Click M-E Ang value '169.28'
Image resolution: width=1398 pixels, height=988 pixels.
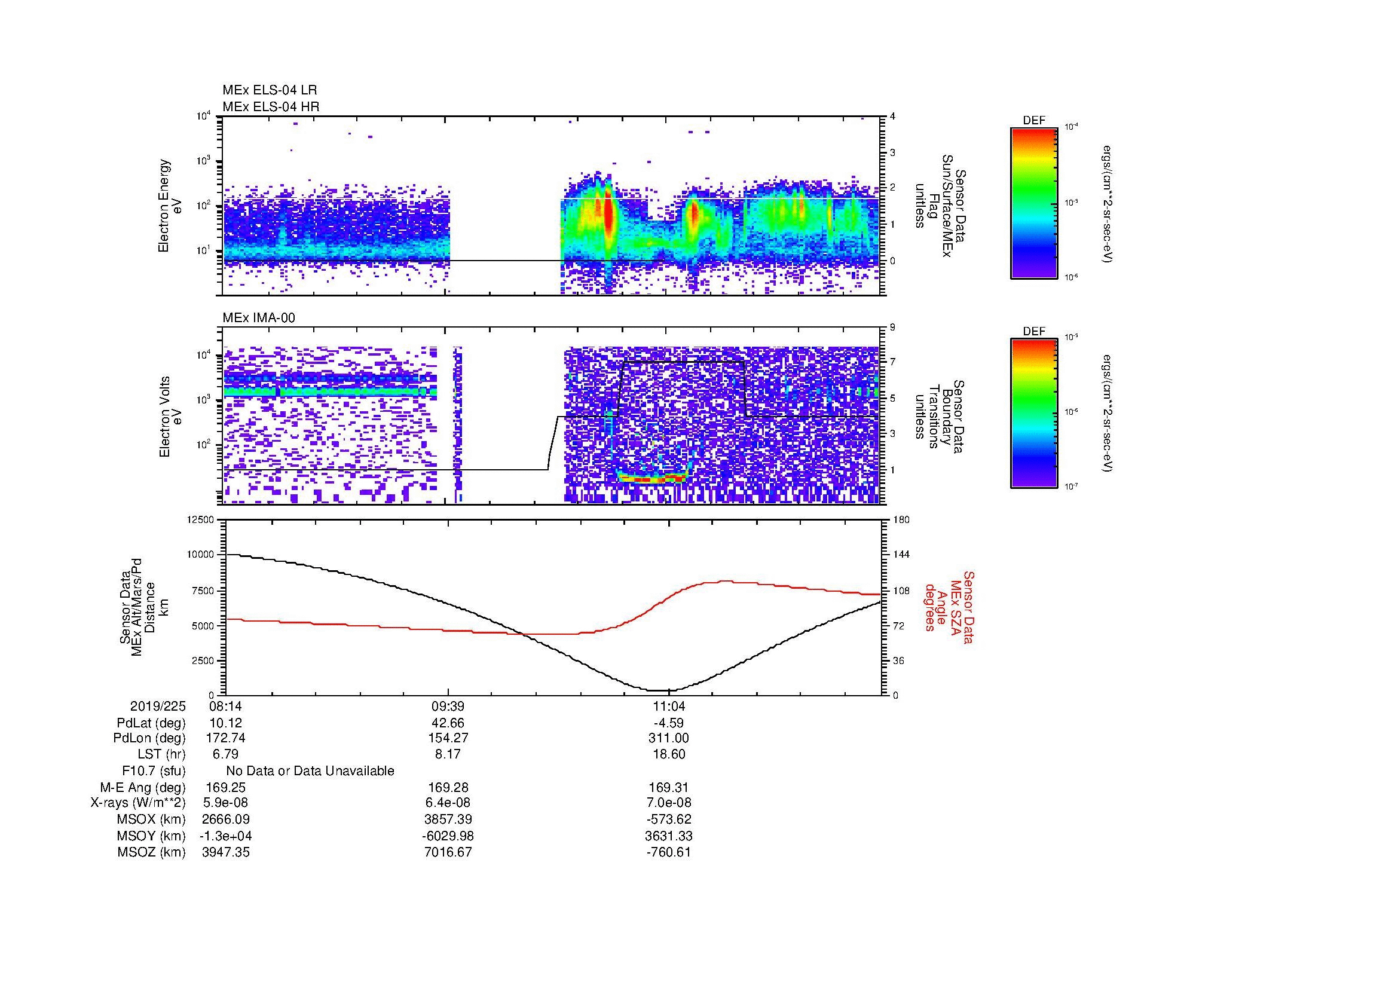(448, 787)
